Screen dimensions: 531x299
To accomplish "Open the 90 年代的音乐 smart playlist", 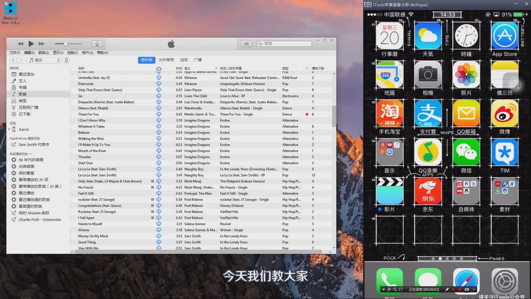I will (31, 160).
